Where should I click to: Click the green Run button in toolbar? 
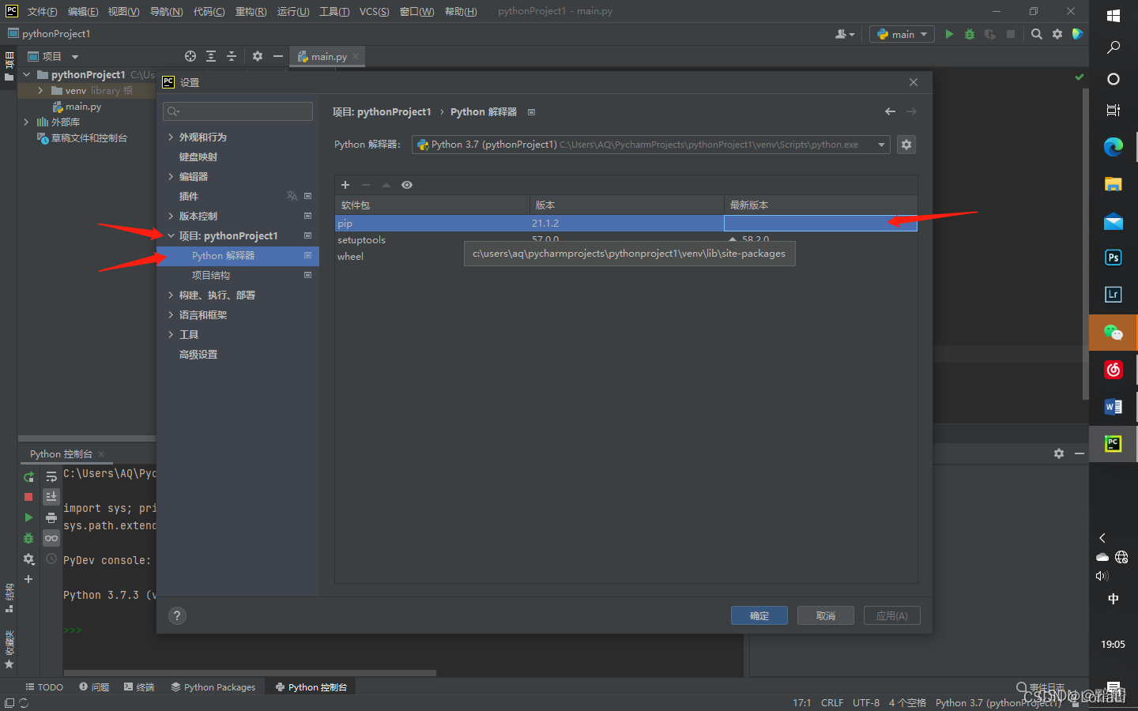pyautogui.click(x=949, y=34)
